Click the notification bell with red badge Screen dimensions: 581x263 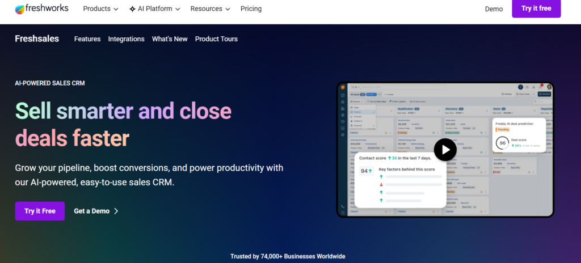click(x=541, y=87)
